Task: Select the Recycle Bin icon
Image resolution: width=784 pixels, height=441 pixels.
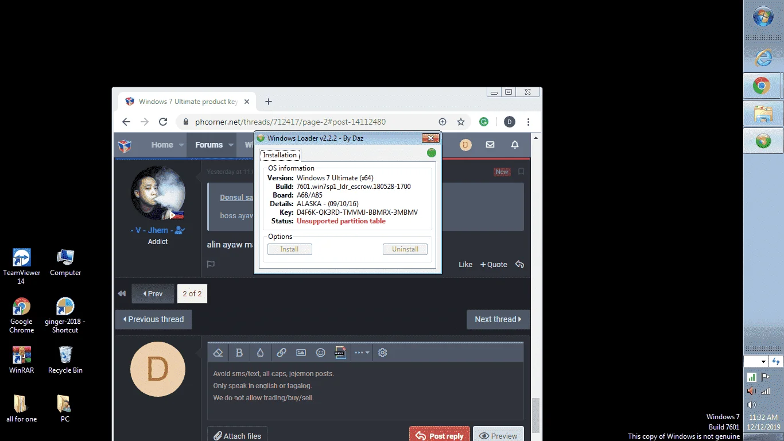Action: pyautogui.click(x=65, y=360)
